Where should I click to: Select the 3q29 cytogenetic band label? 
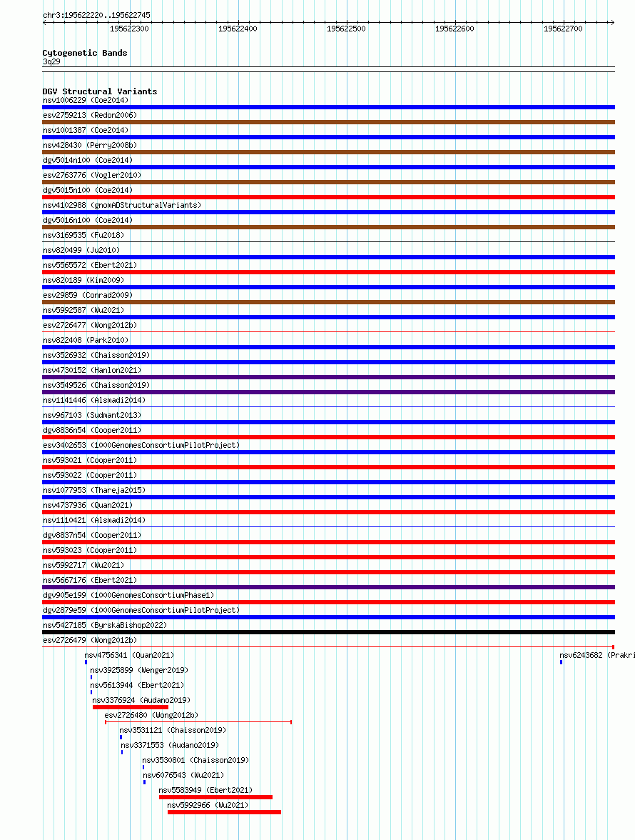coord(51,62)
